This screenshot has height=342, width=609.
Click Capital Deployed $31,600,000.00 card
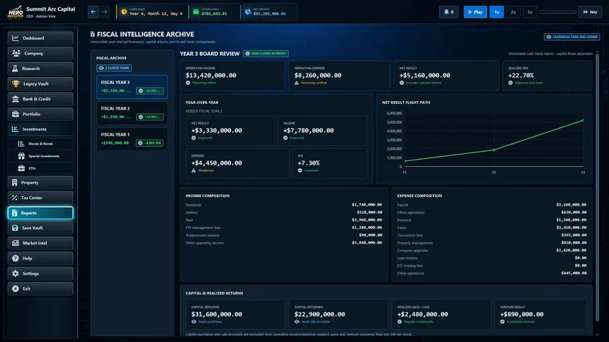pyautogui.click(x=235, y=314)
